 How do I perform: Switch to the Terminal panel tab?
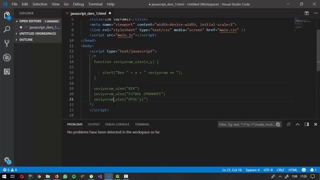[142, 124]
